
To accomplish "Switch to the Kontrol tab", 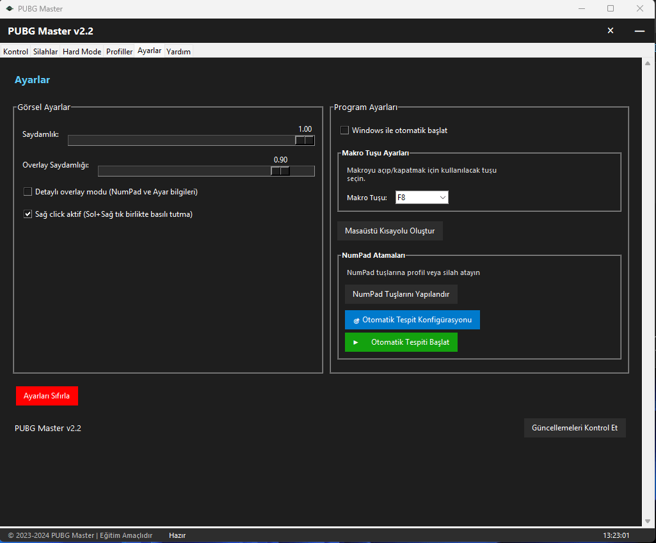I will click(x=15, y=51).
